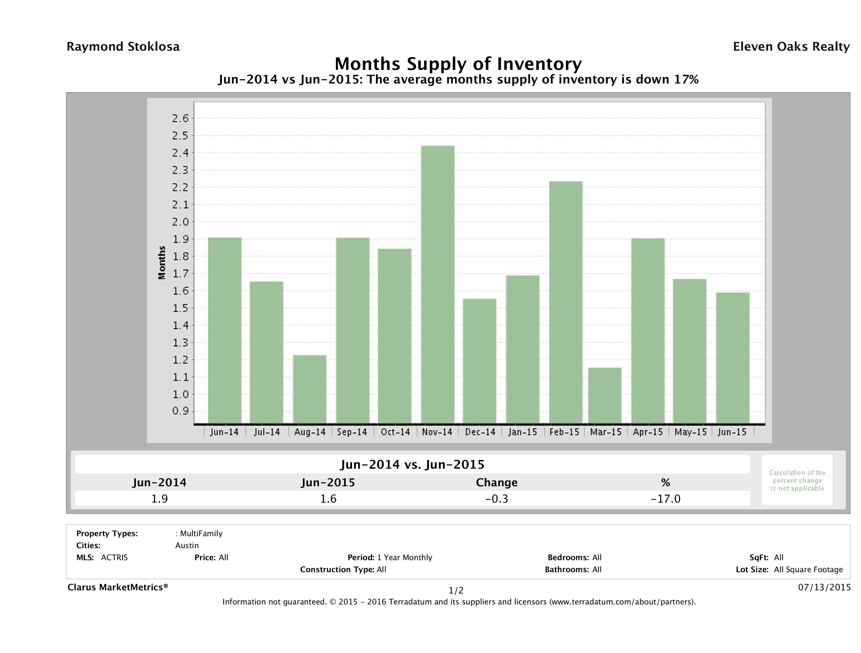The height and width of the screenshot is (653, 861).
Task: Click the Clarus MarketMetrics label
Action: (x=118, y=587)
